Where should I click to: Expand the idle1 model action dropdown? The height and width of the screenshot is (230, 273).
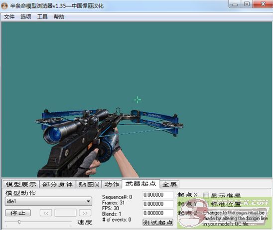[x=48, y=201]
